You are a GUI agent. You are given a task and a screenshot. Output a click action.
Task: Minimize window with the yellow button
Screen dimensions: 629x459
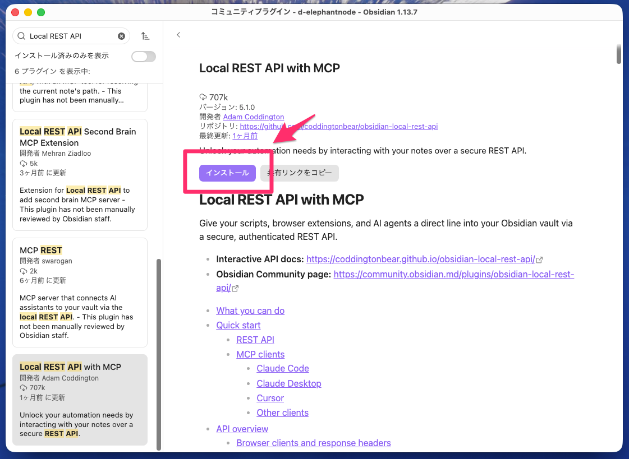pos(28,12)
